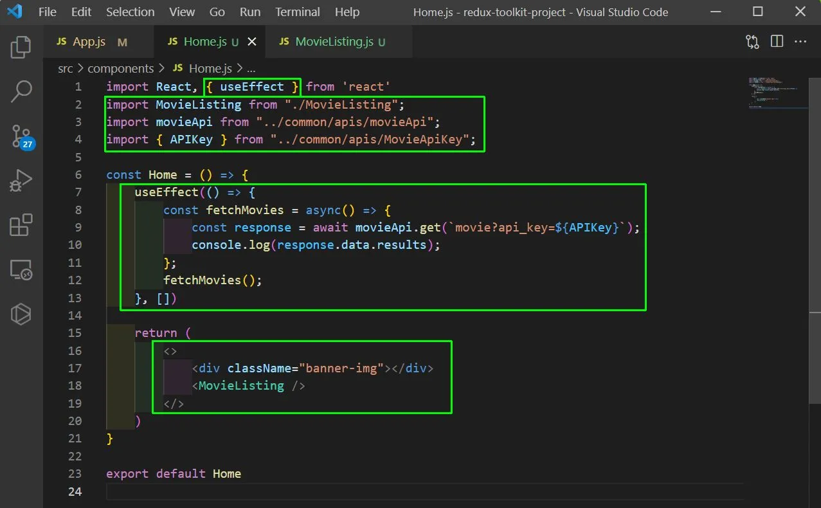Click the fetchMovies declaration on line 8
The height and width of the screenshot is (508, 821).
pyautogui.click(x=245, y=210)
